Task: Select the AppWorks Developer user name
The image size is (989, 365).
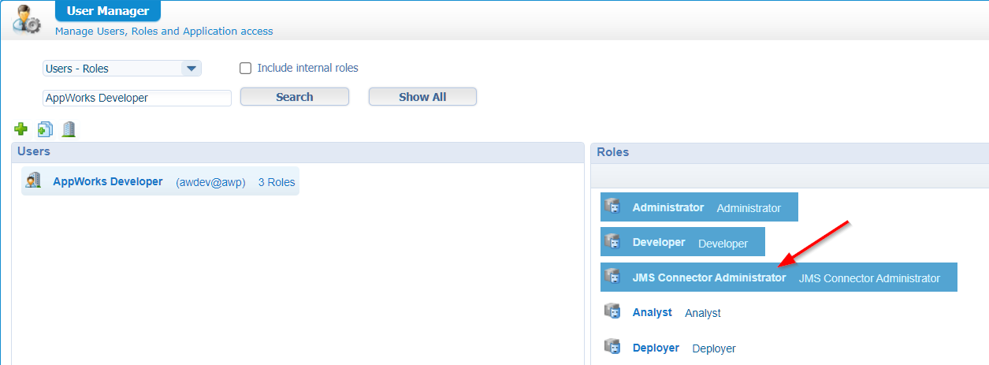Action: click(107, 181)
